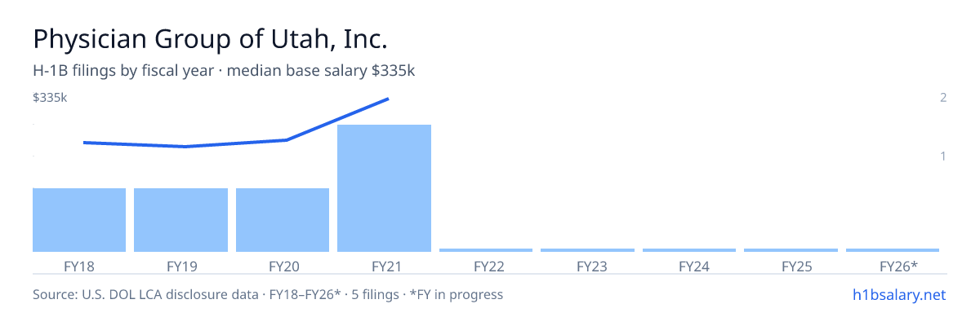
Task: Click the filings axis label 2
Action: (943, 98)
